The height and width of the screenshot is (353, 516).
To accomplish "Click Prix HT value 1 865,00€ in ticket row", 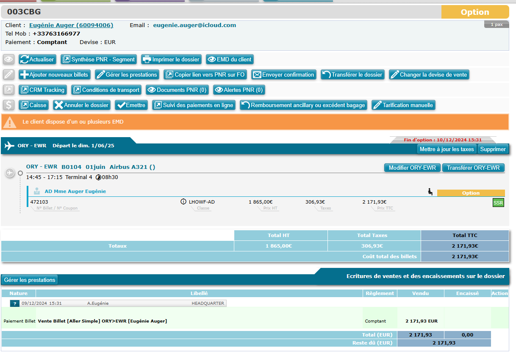I will pos(261,202).
